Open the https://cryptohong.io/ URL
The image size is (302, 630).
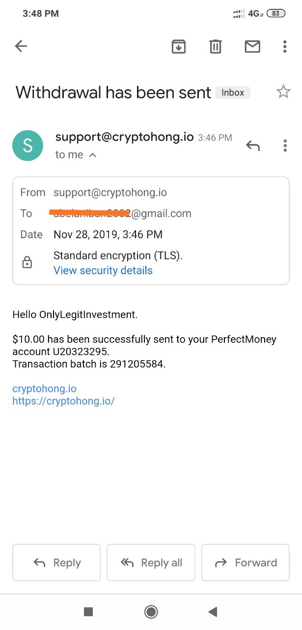click(63, 401)
